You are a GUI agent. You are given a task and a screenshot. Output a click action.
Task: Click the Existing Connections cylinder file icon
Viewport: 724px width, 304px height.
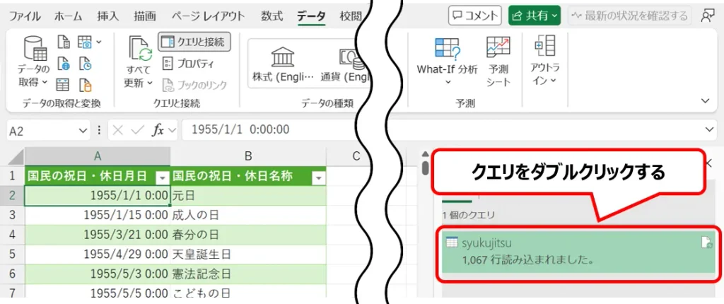pyautogui.click(x=85, y=85)
